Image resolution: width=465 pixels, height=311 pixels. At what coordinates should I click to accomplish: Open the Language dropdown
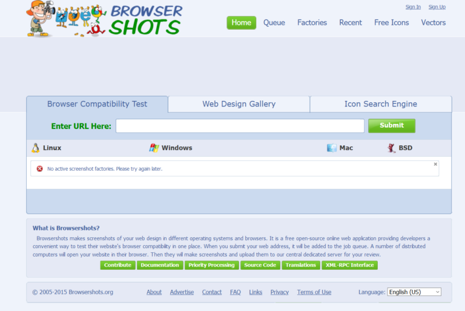pos(414,292)
